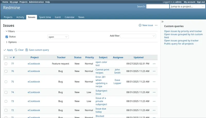The image size is (206, 118).
Task: Open the actions ellipsis for issue 77
Action: pos(154,64)
